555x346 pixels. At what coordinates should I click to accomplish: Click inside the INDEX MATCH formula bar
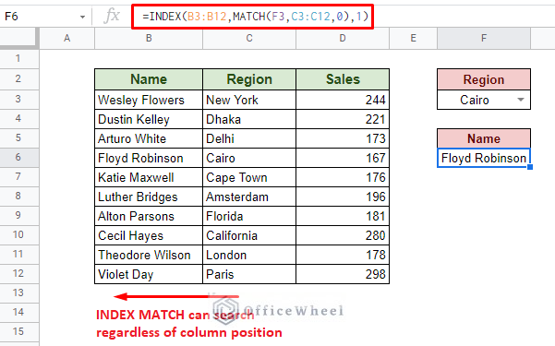coord(252,17)
